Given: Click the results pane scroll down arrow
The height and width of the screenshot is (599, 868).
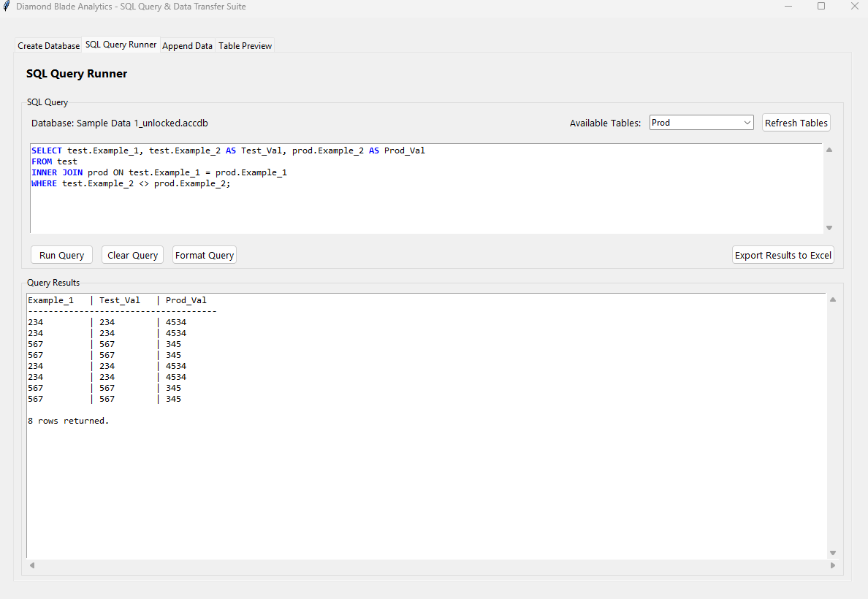Looking at the screenshot, I should coord(833,553).
